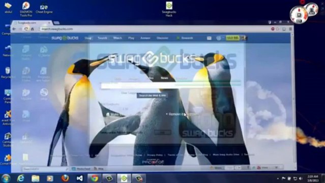Open Blog in the bottom toolbar

[x=99, y=169]
